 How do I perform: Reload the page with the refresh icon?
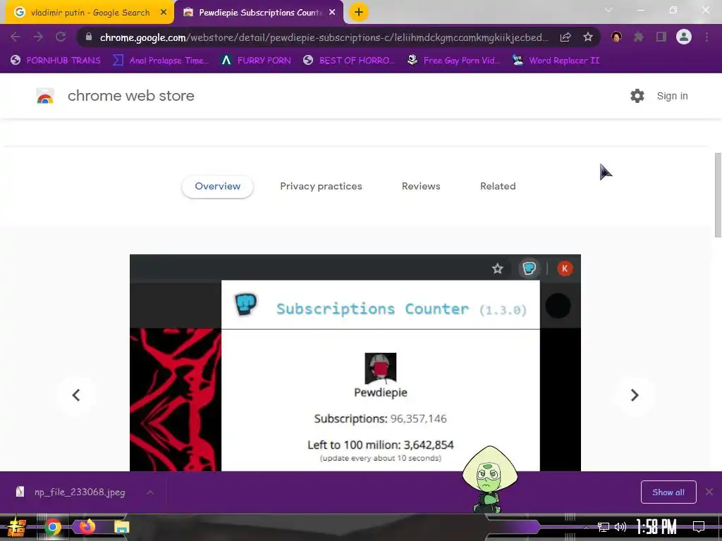pos(61,37)
